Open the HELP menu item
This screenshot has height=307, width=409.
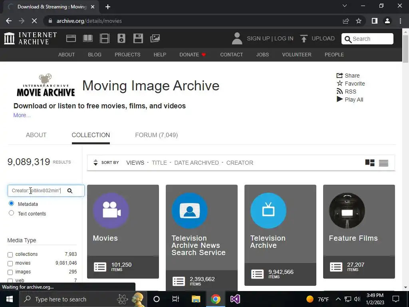(160, 54)
